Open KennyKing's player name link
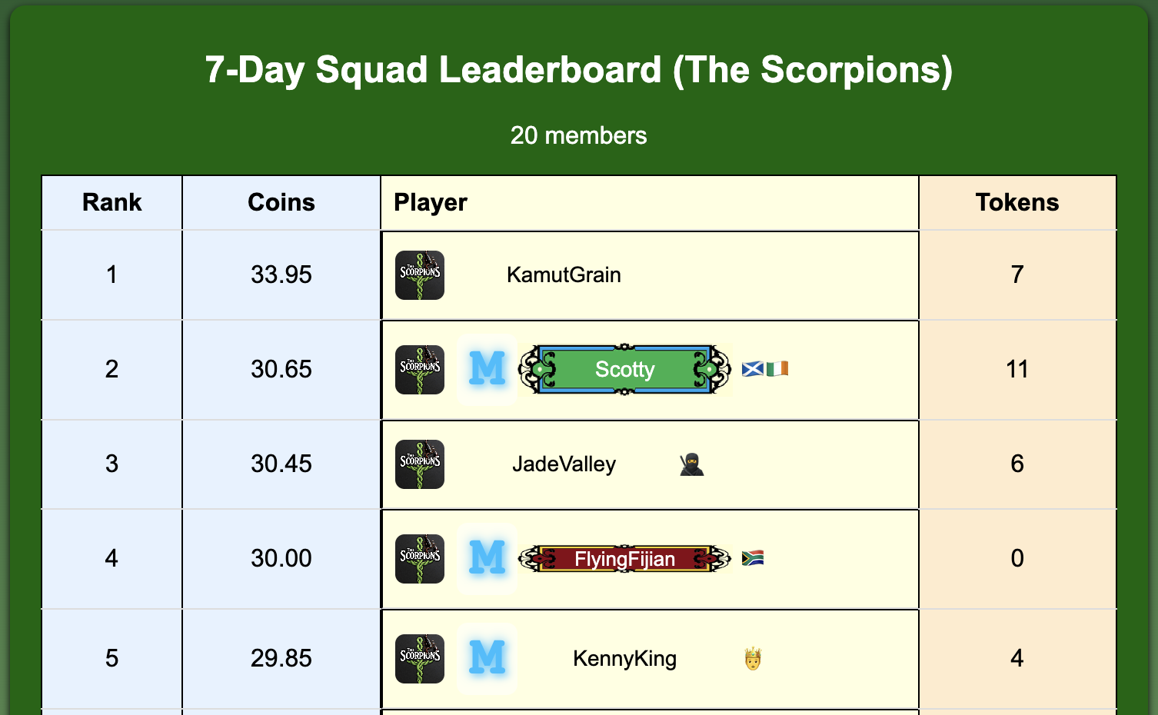 [624, 659]
